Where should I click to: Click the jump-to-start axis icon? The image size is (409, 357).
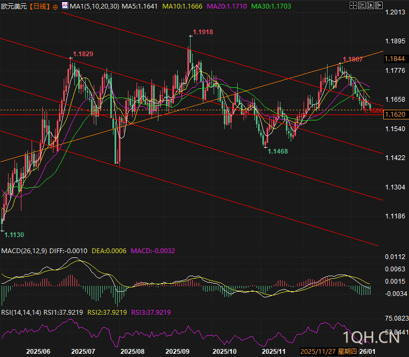(362, 5)
